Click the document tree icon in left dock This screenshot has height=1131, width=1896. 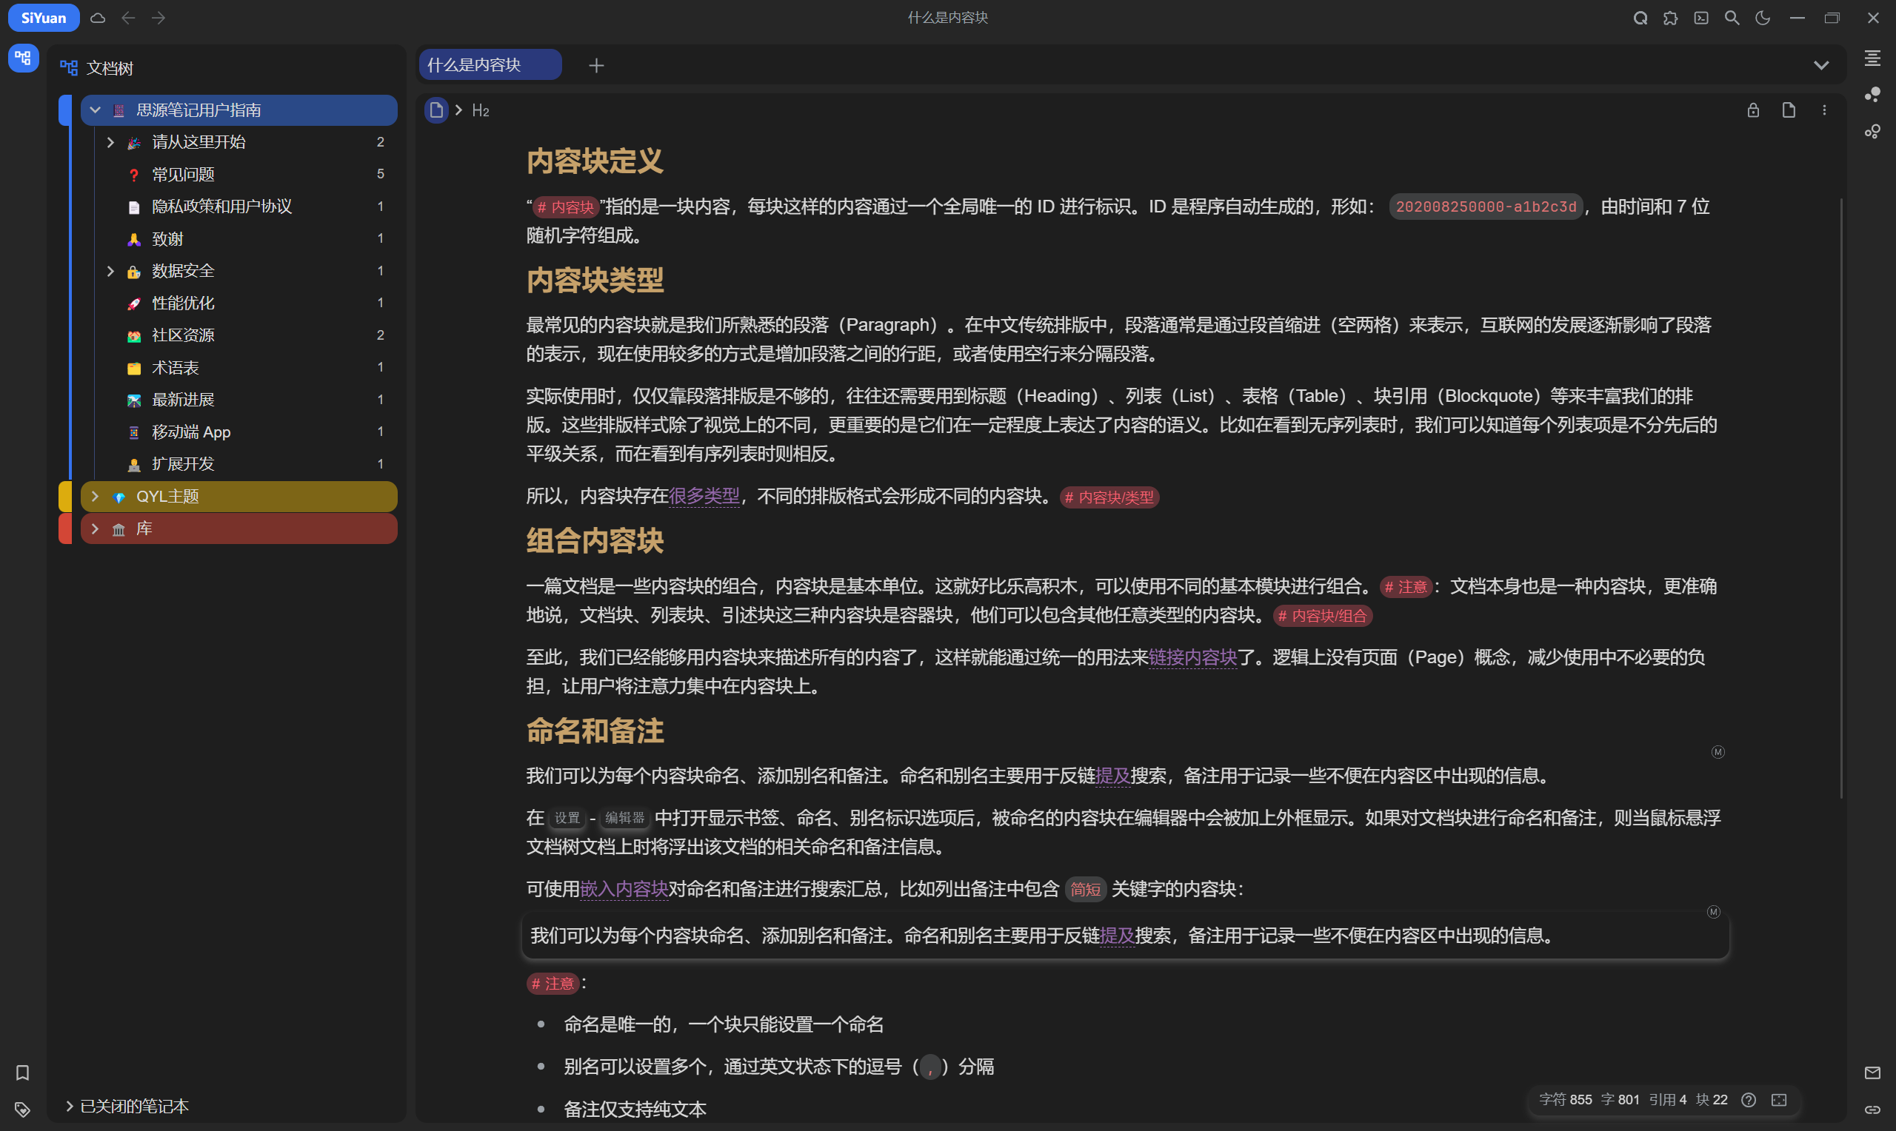[x=22, y=57]
